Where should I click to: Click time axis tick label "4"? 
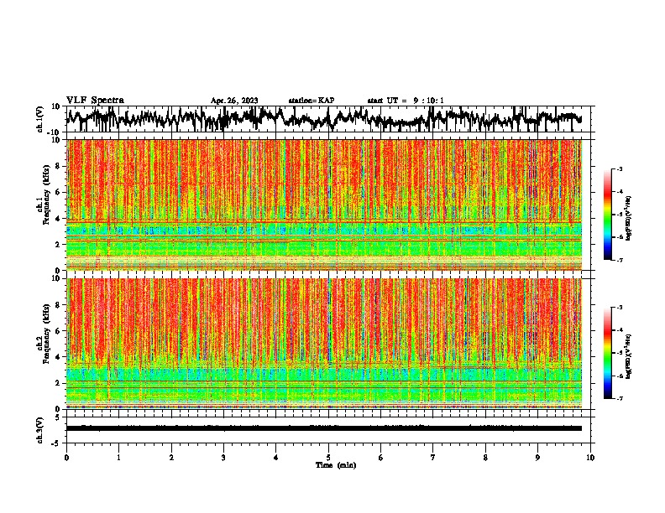[276, 458]
